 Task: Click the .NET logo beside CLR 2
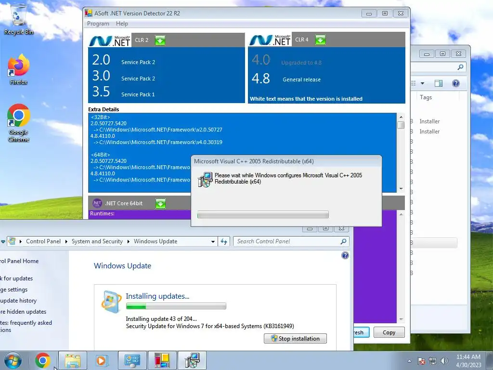pyautogui.click(x=110, y=40)
